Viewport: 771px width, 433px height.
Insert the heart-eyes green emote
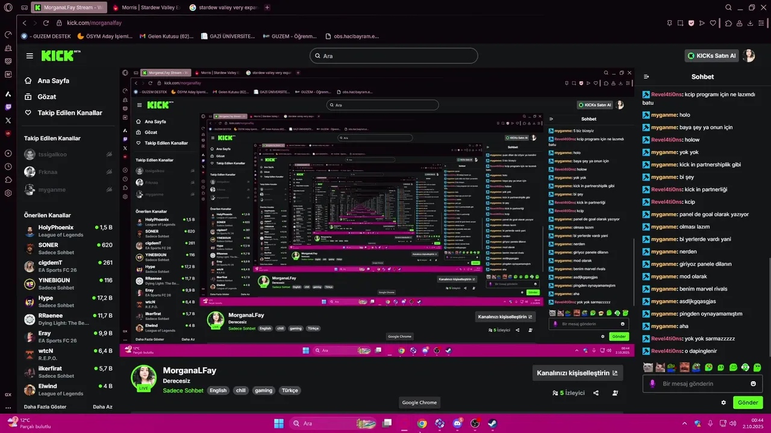point(708,367)
